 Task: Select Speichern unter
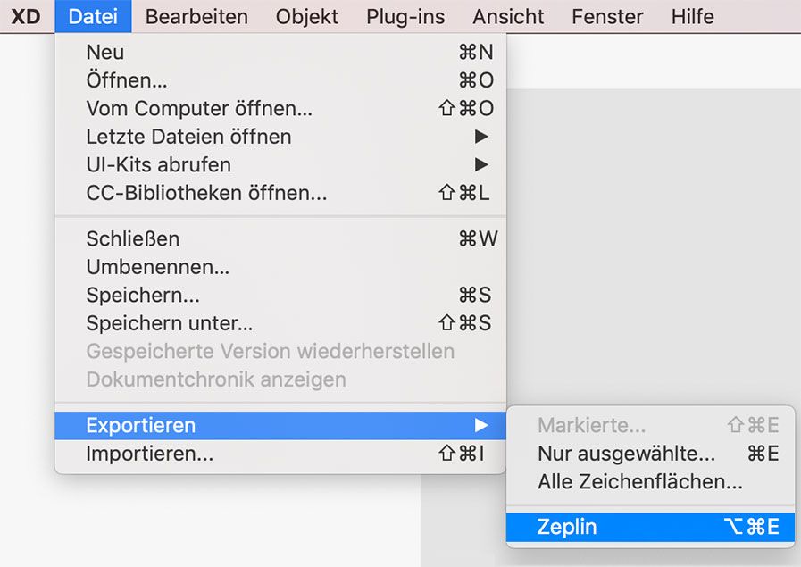pyautogui.click(x=167, y=322)
